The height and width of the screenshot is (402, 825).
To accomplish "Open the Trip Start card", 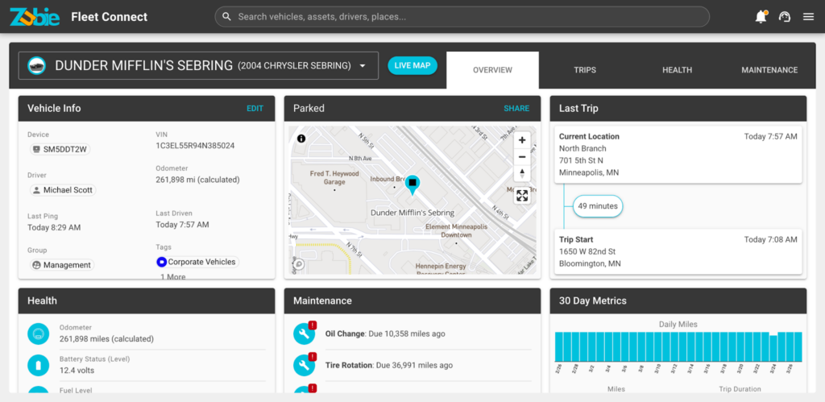I will (678, 251).
